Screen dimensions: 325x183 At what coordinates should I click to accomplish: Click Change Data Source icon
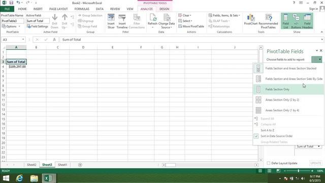167,21
